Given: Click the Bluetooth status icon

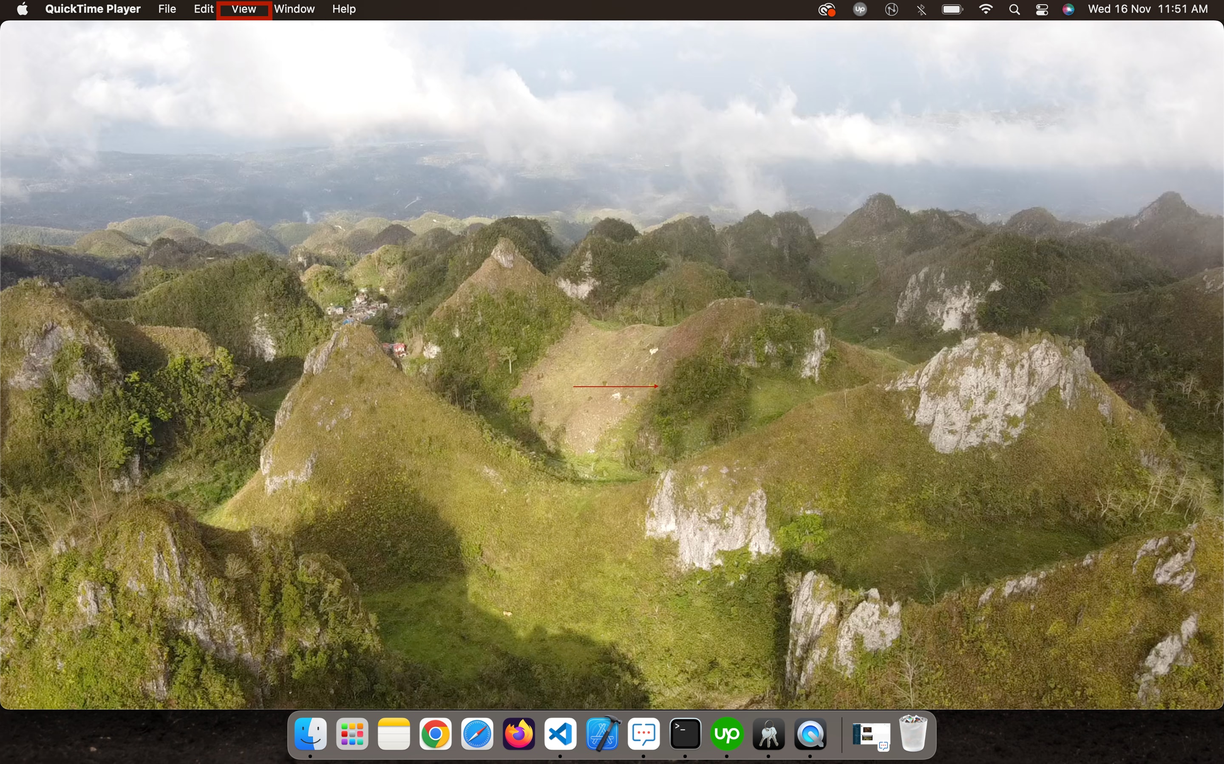Looking at the screenshot, I should point(921,10).
